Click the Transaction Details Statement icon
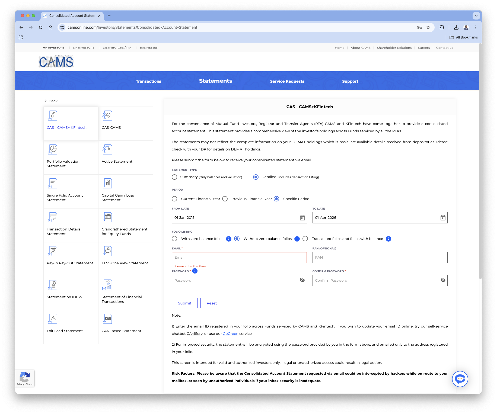The height and width of the screenshot is (414, 497). pyautogui.click(x=53, y=217)
